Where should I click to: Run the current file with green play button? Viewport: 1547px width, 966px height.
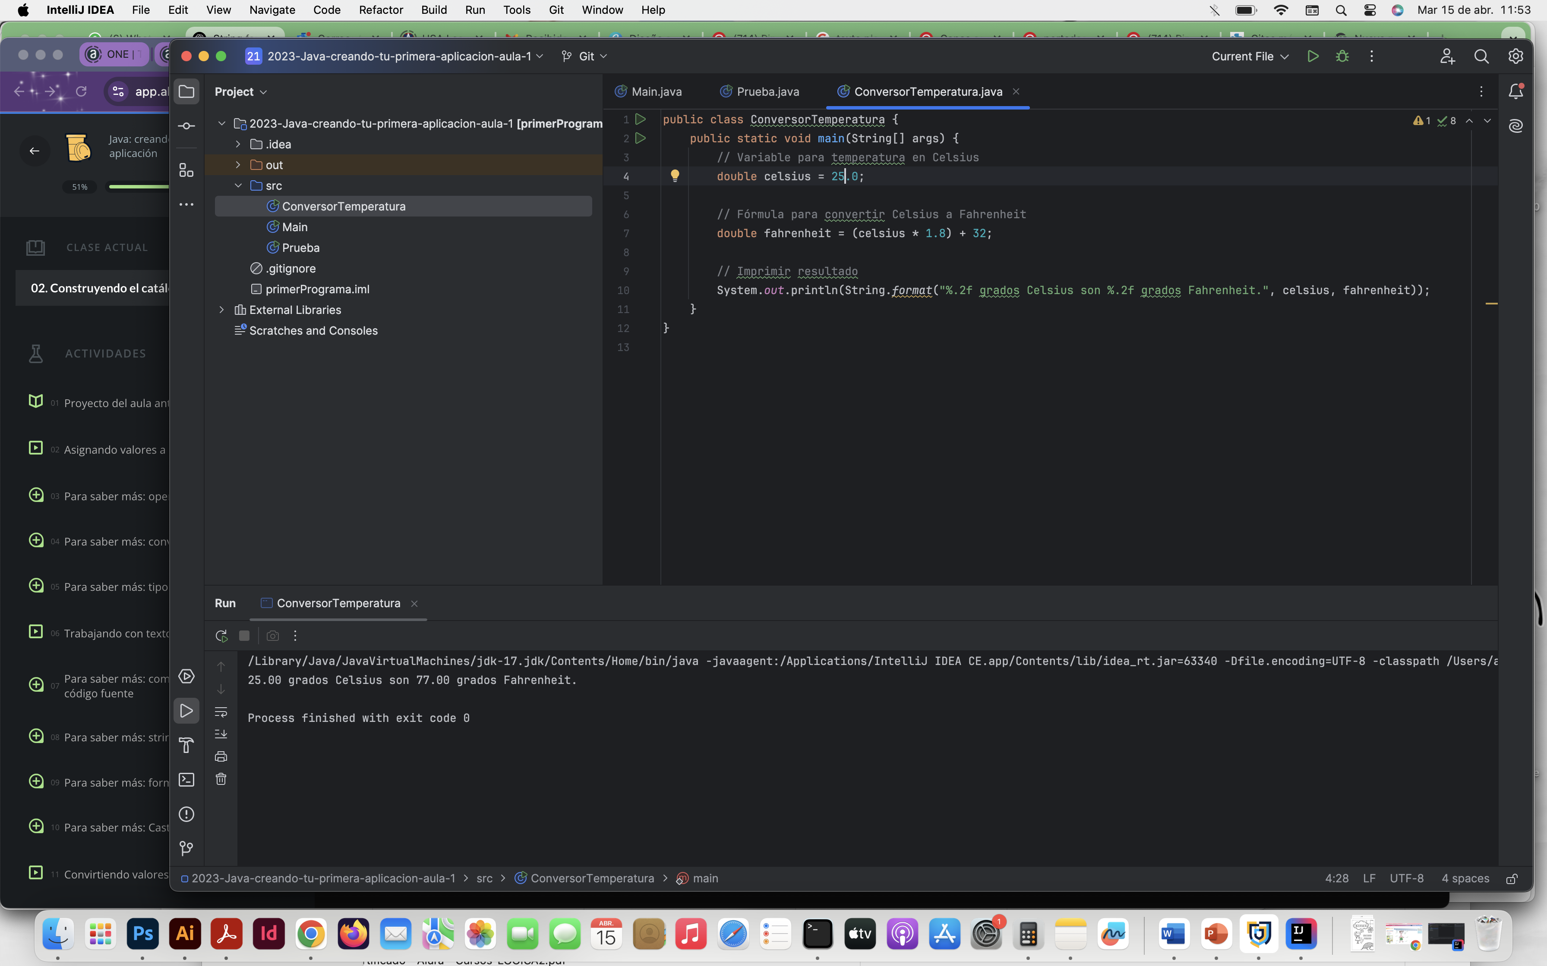[1313, 56]
